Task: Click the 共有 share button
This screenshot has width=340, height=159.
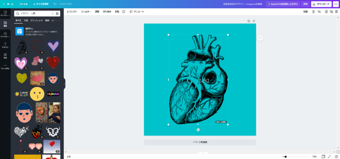Action: (305, 4)
